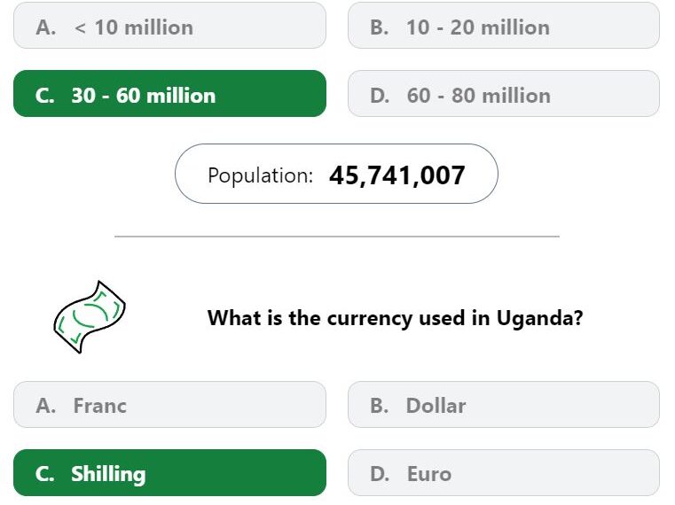Choose Franc as the currency answer
The width and height of the screenshot is (675, 505).
tap(169, 405)
